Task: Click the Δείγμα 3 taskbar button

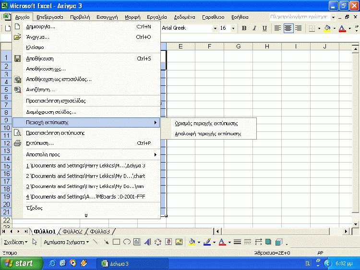Action: click(x=132, y=264)
